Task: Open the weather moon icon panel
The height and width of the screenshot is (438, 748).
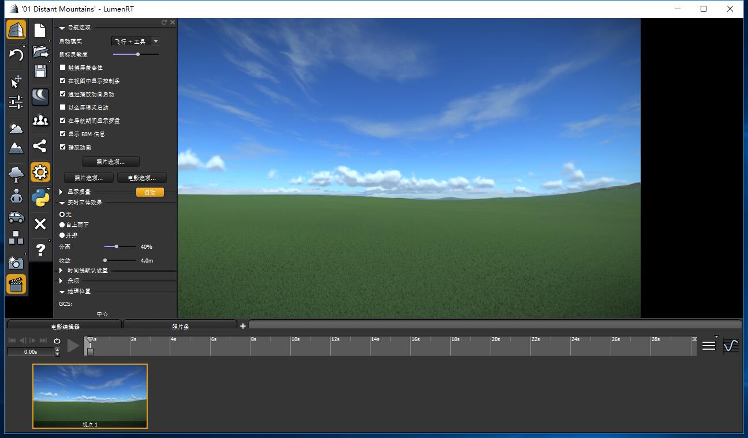Action: 40,96
